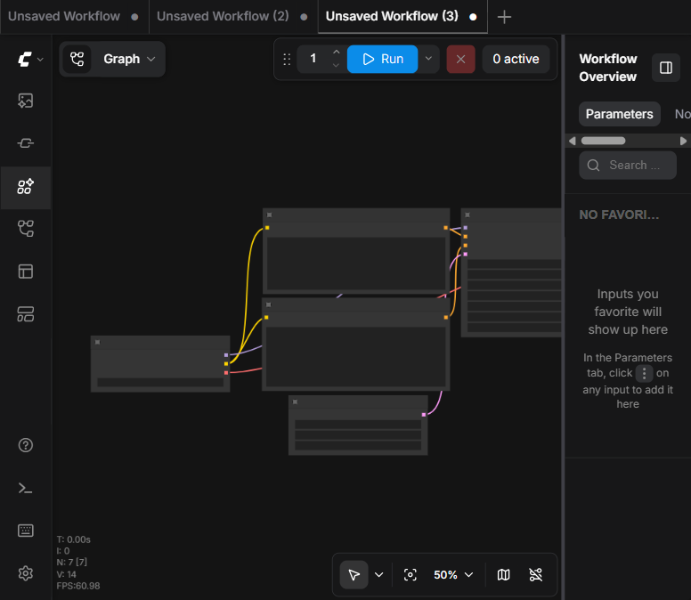This screenshot has width=691, height=600.
Task: Click the batch count field showing 1
Action: (x=313, y=59)
